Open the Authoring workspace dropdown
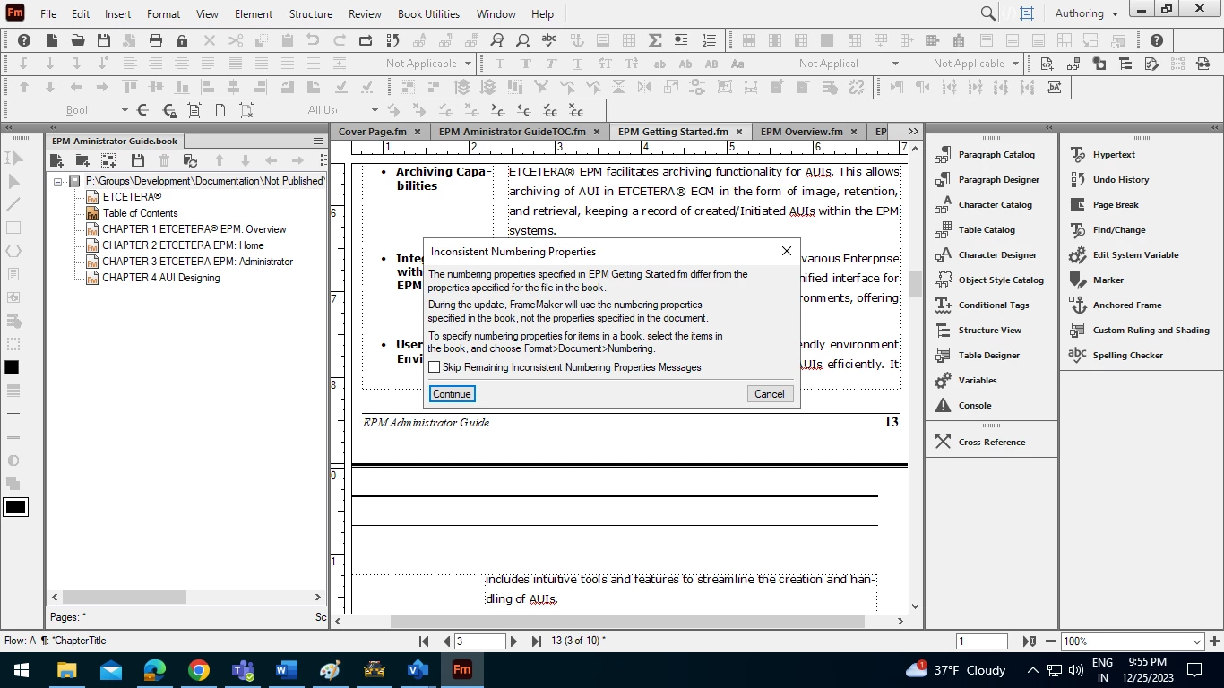Viewport: 1224px width, 688px height. pos(1087,14)
